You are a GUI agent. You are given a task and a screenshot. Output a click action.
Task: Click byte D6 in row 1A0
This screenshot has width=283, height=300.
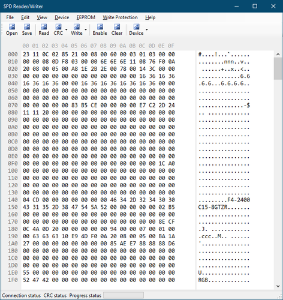coord(171,244)
